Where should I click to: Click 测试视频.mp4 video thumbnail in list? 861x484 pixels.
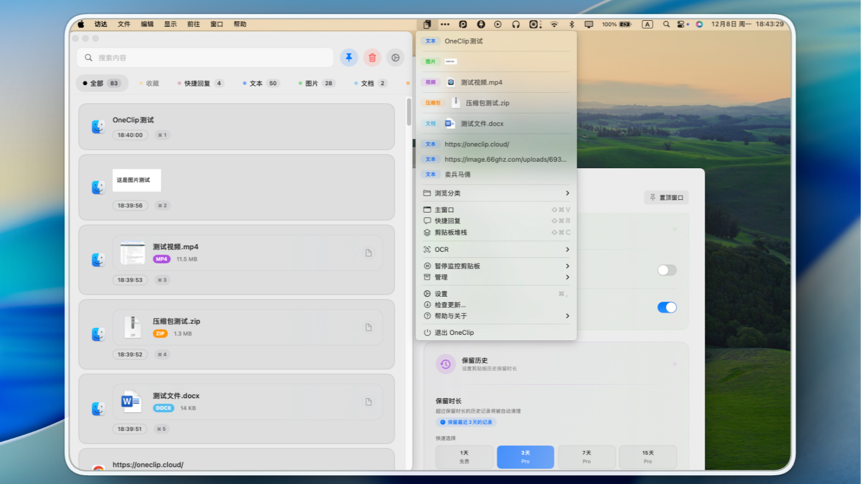132,252
